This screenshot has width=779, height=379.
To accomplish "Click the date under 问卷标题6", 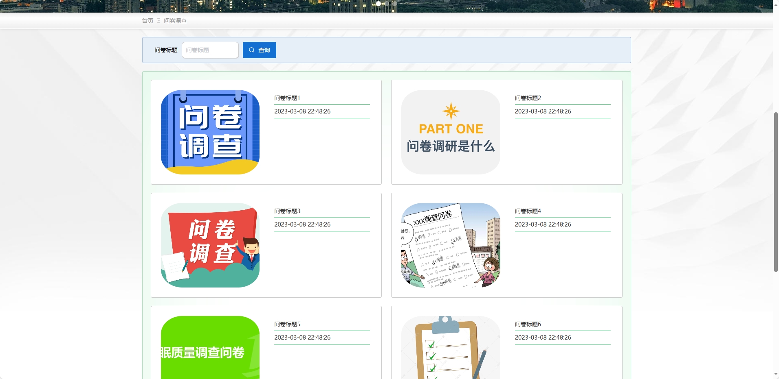I will [543, 338].
